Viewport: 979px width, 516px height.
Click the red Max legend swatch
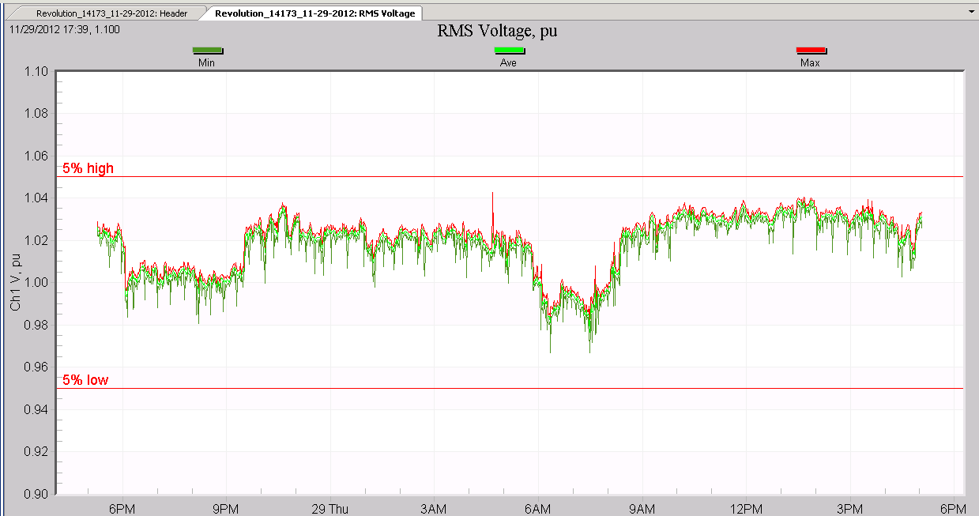(x=810, y=51)
